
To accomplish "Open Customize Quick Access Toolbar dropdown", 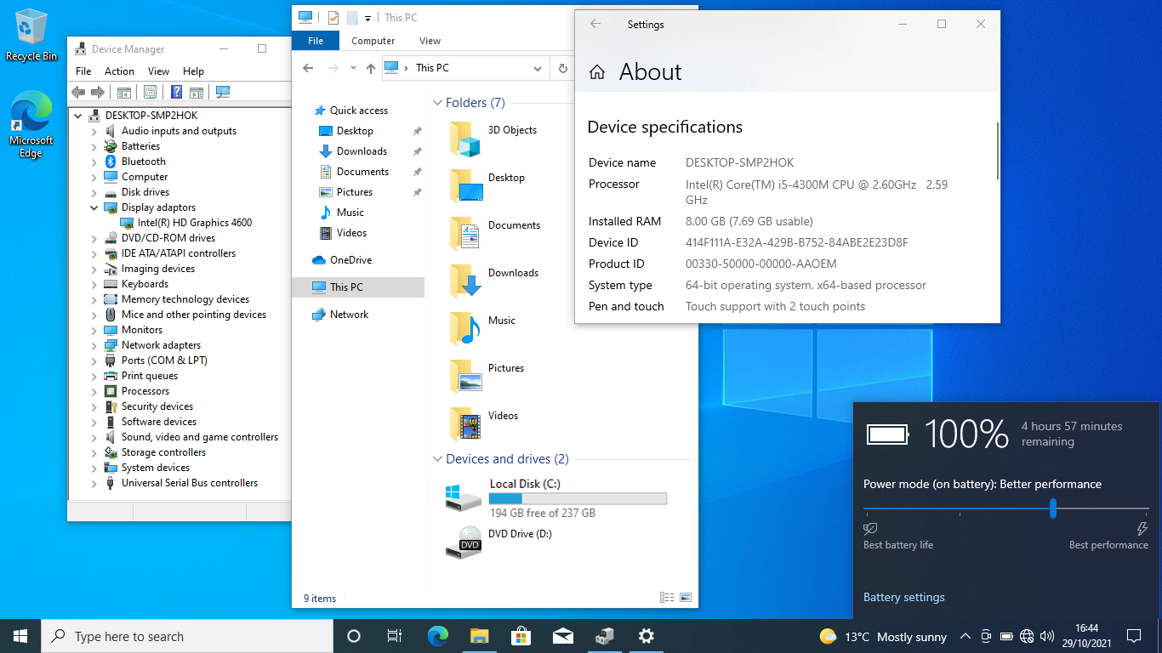I will pos(368,18).
